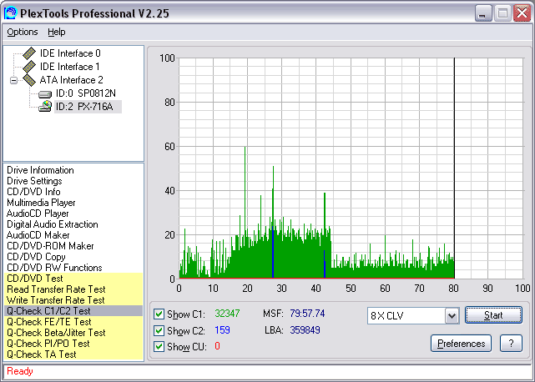Click the IDE Interface 0 chip icon
535x382 pixels.
pyautogui.click(x=29, y=53)
